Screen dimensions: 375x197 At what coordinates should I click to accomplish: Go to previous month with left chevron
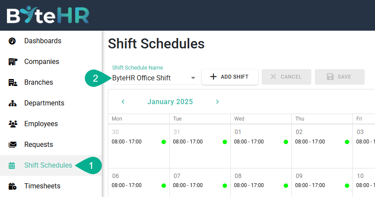pos(123,102)
